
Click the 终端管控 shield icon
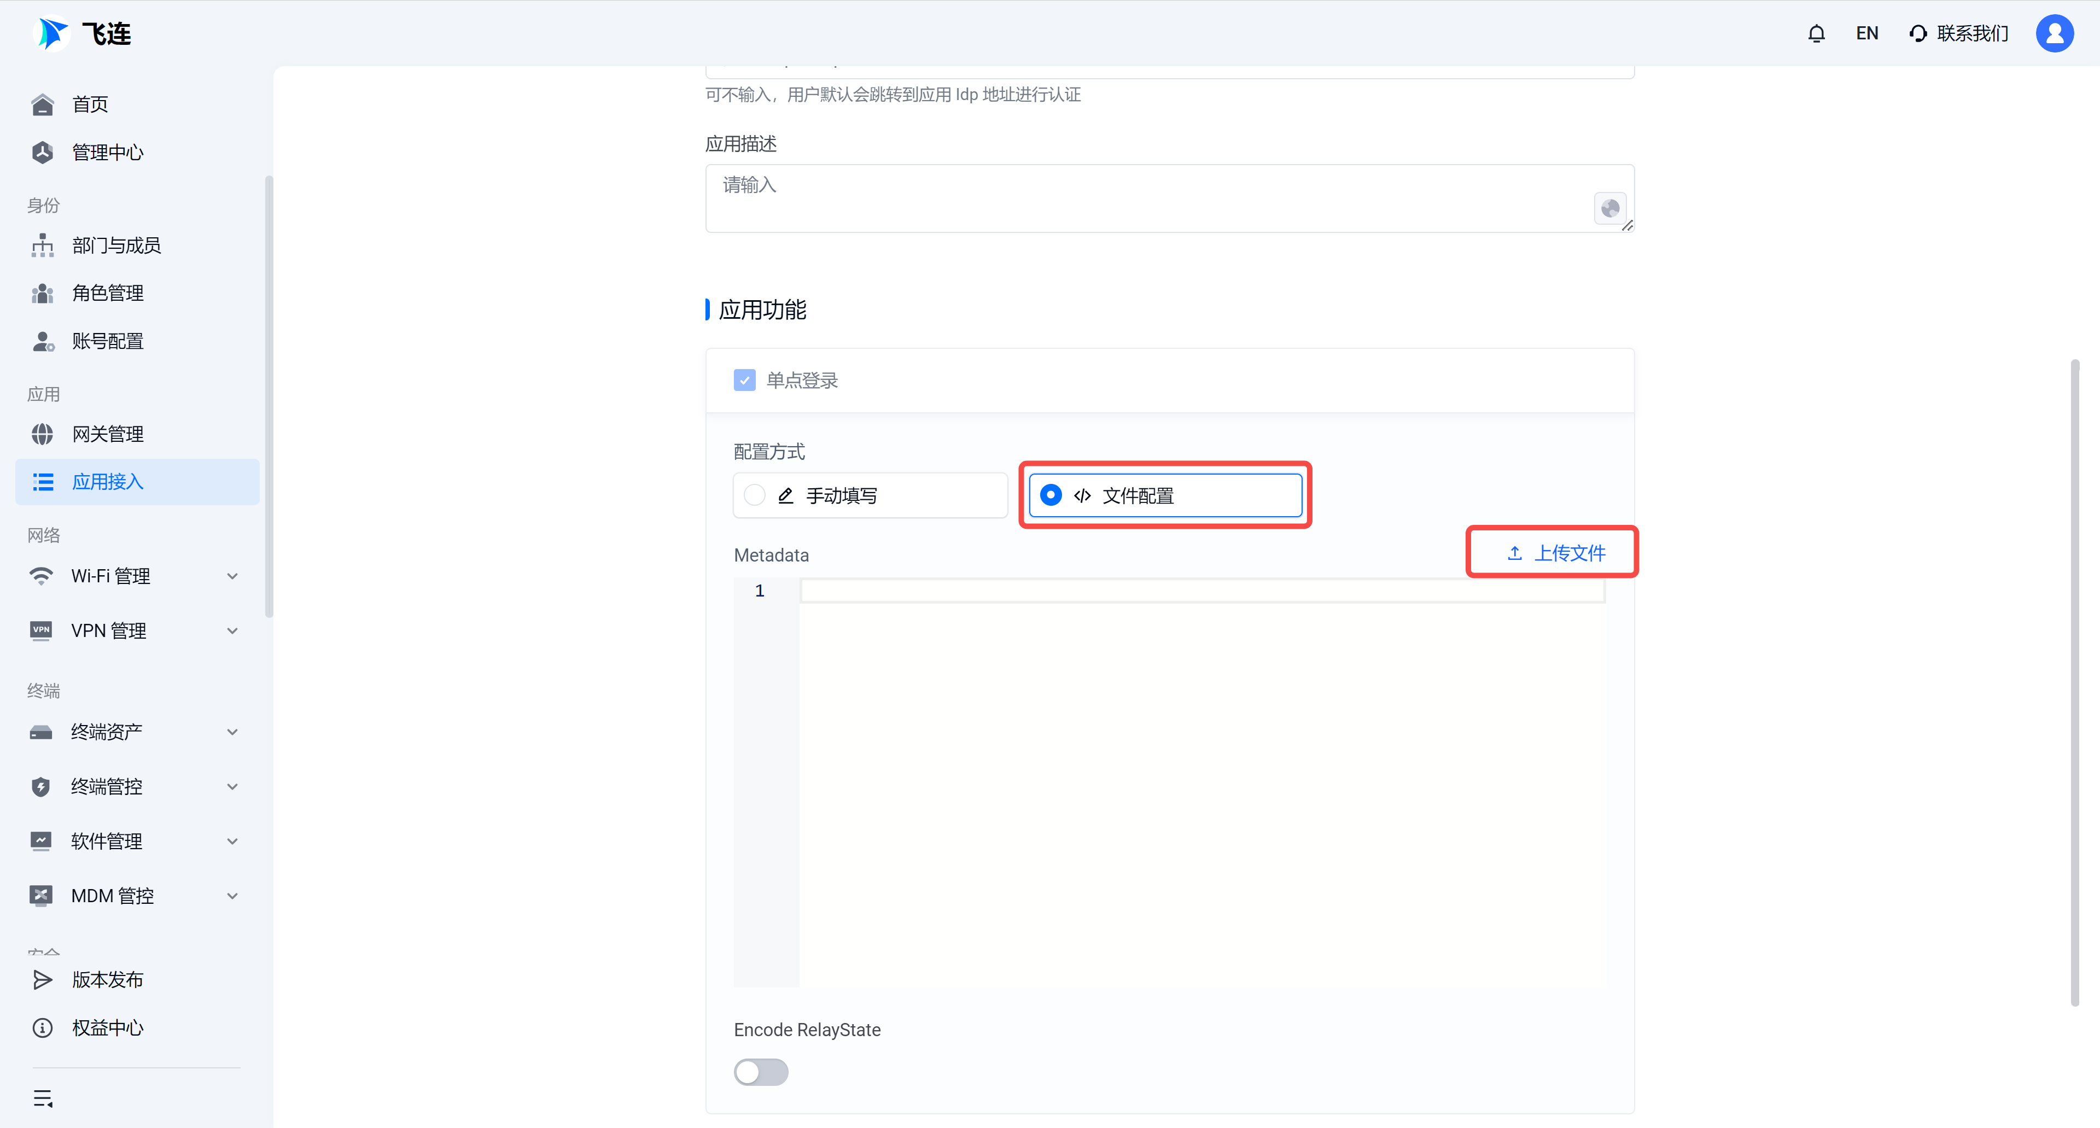click(x=41, y=786)
